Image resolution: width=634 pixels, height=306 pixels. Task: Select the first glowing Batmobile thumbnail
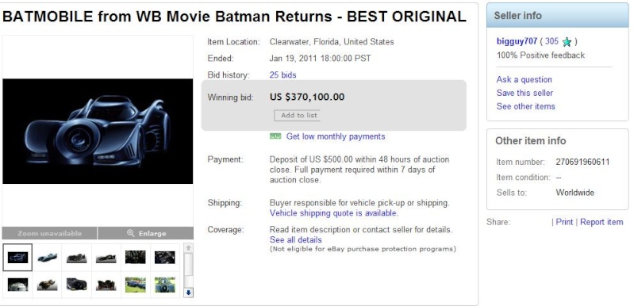(17, 257)
